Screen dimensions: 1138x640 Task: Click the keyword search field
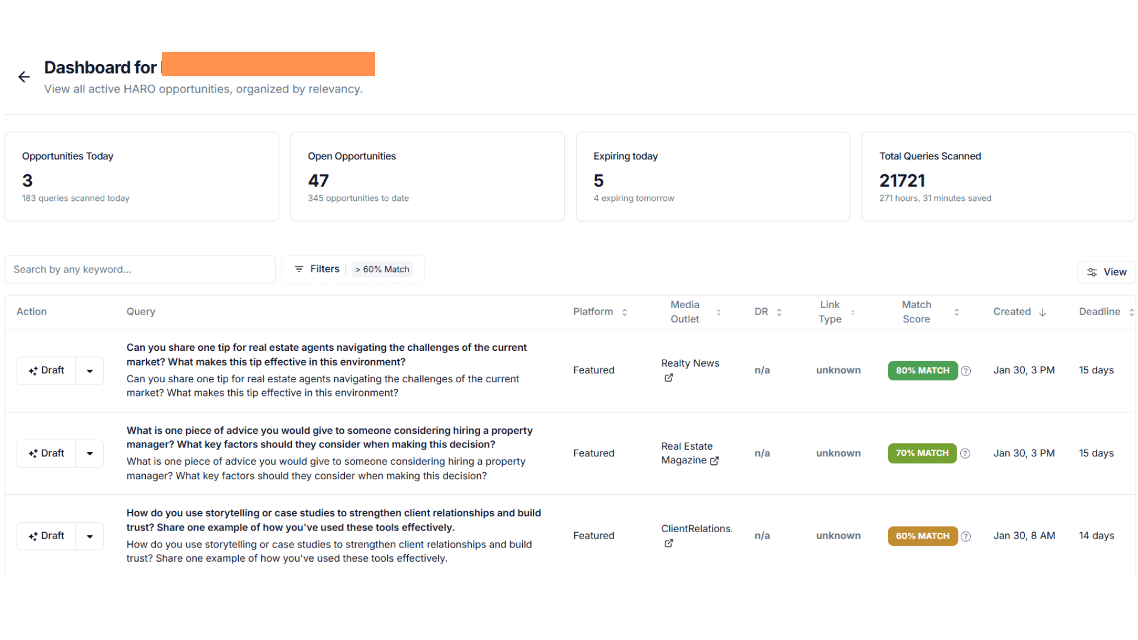[x=140, y=269]
